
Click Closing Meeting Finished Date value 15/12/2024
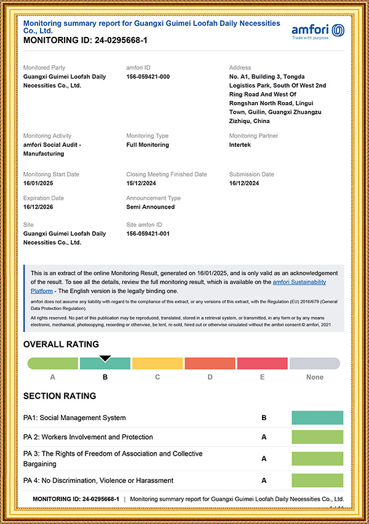tap(141, 183)
